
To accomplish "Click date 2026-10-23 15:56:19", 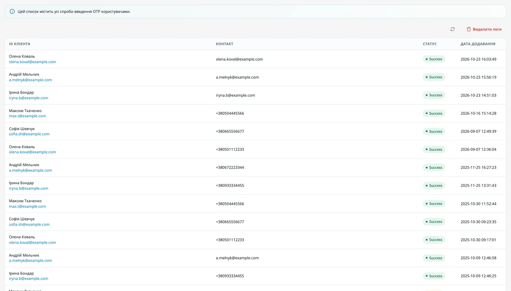I will point(478,77).
